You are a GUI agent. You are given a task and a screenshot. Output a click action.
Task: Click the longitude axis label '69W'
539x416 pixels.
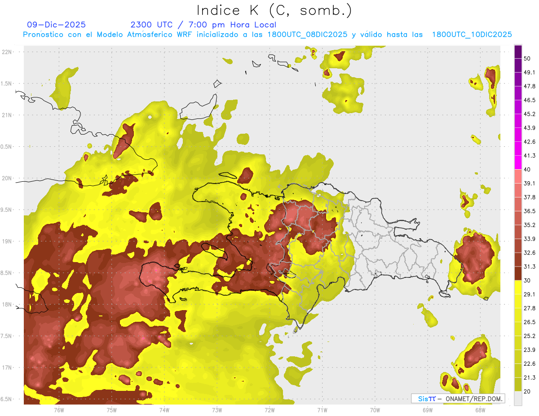[428, 410]
